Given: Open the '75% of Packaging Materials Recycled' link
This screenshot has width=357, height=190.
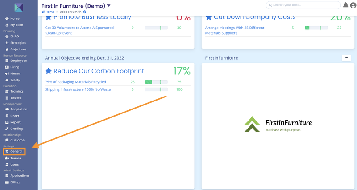Looking at the screenshot, I should click(75, 82).
